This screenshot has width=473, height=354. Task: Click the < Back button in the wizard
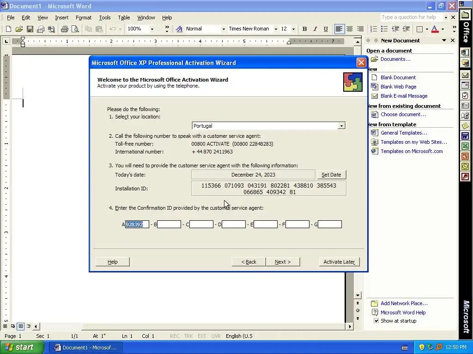tap(249, 262)
